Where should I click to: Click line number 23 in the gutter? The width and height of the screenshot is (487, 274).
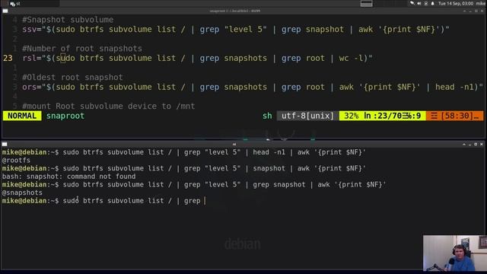[8, 58]
